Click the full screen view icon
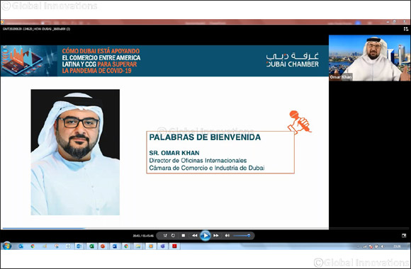Screen dimensions: 411x269 click(x=404, y=236)
